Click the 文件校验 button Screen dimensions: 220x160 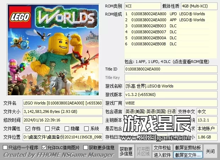click(x=163, y=148)
